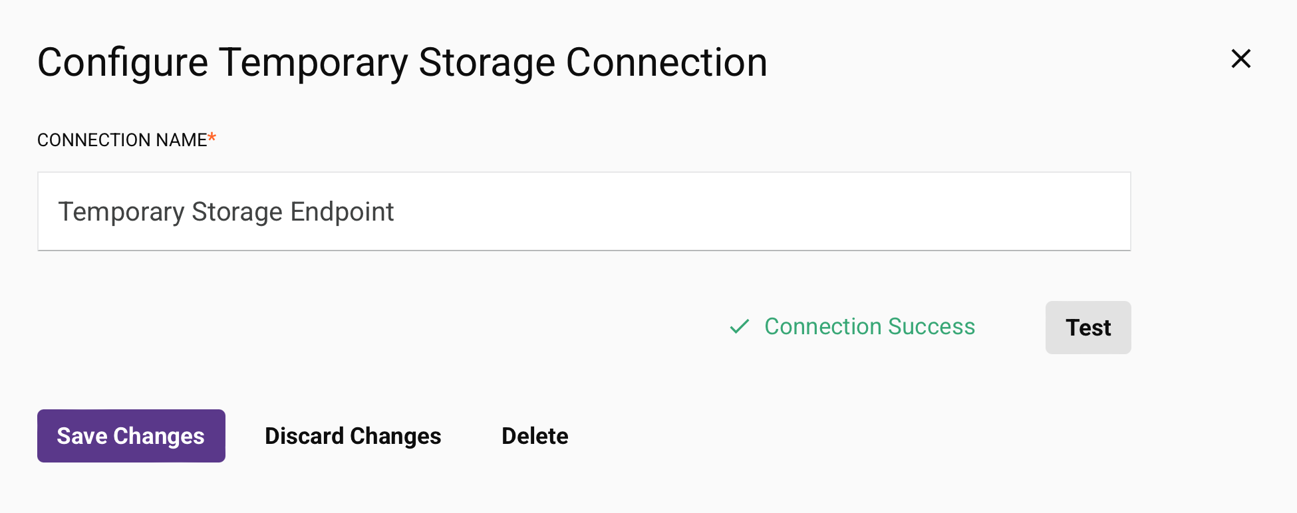This screenshot has width=1297, height=513.
Task: Delete this temporary storage connection
Action: (535, 436)
